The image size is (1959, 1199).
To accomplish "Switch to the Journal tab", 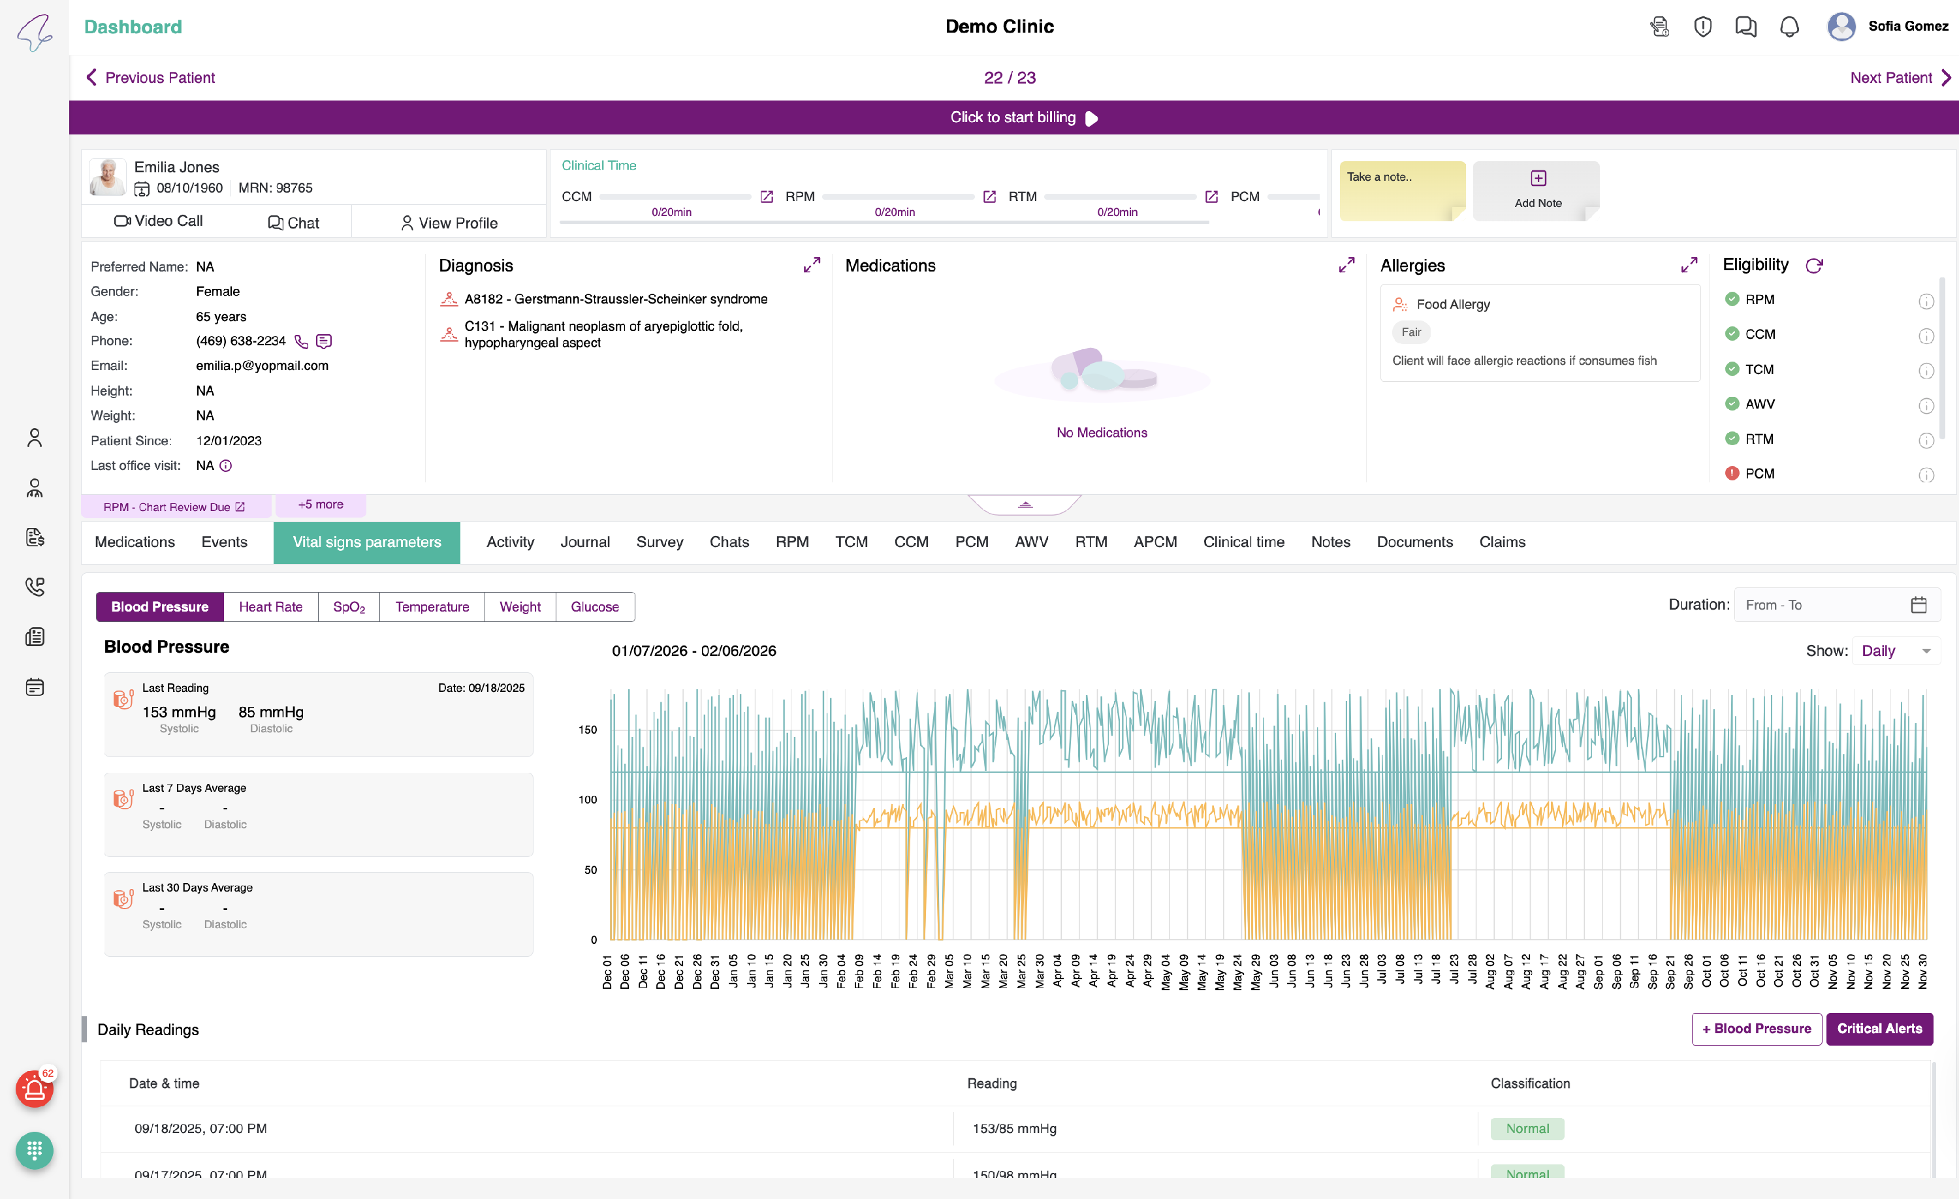I will [x=584, y=542].
